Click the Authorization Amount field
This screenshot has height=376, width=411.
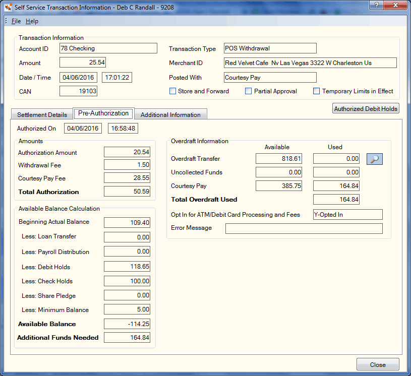pos(127,152)
